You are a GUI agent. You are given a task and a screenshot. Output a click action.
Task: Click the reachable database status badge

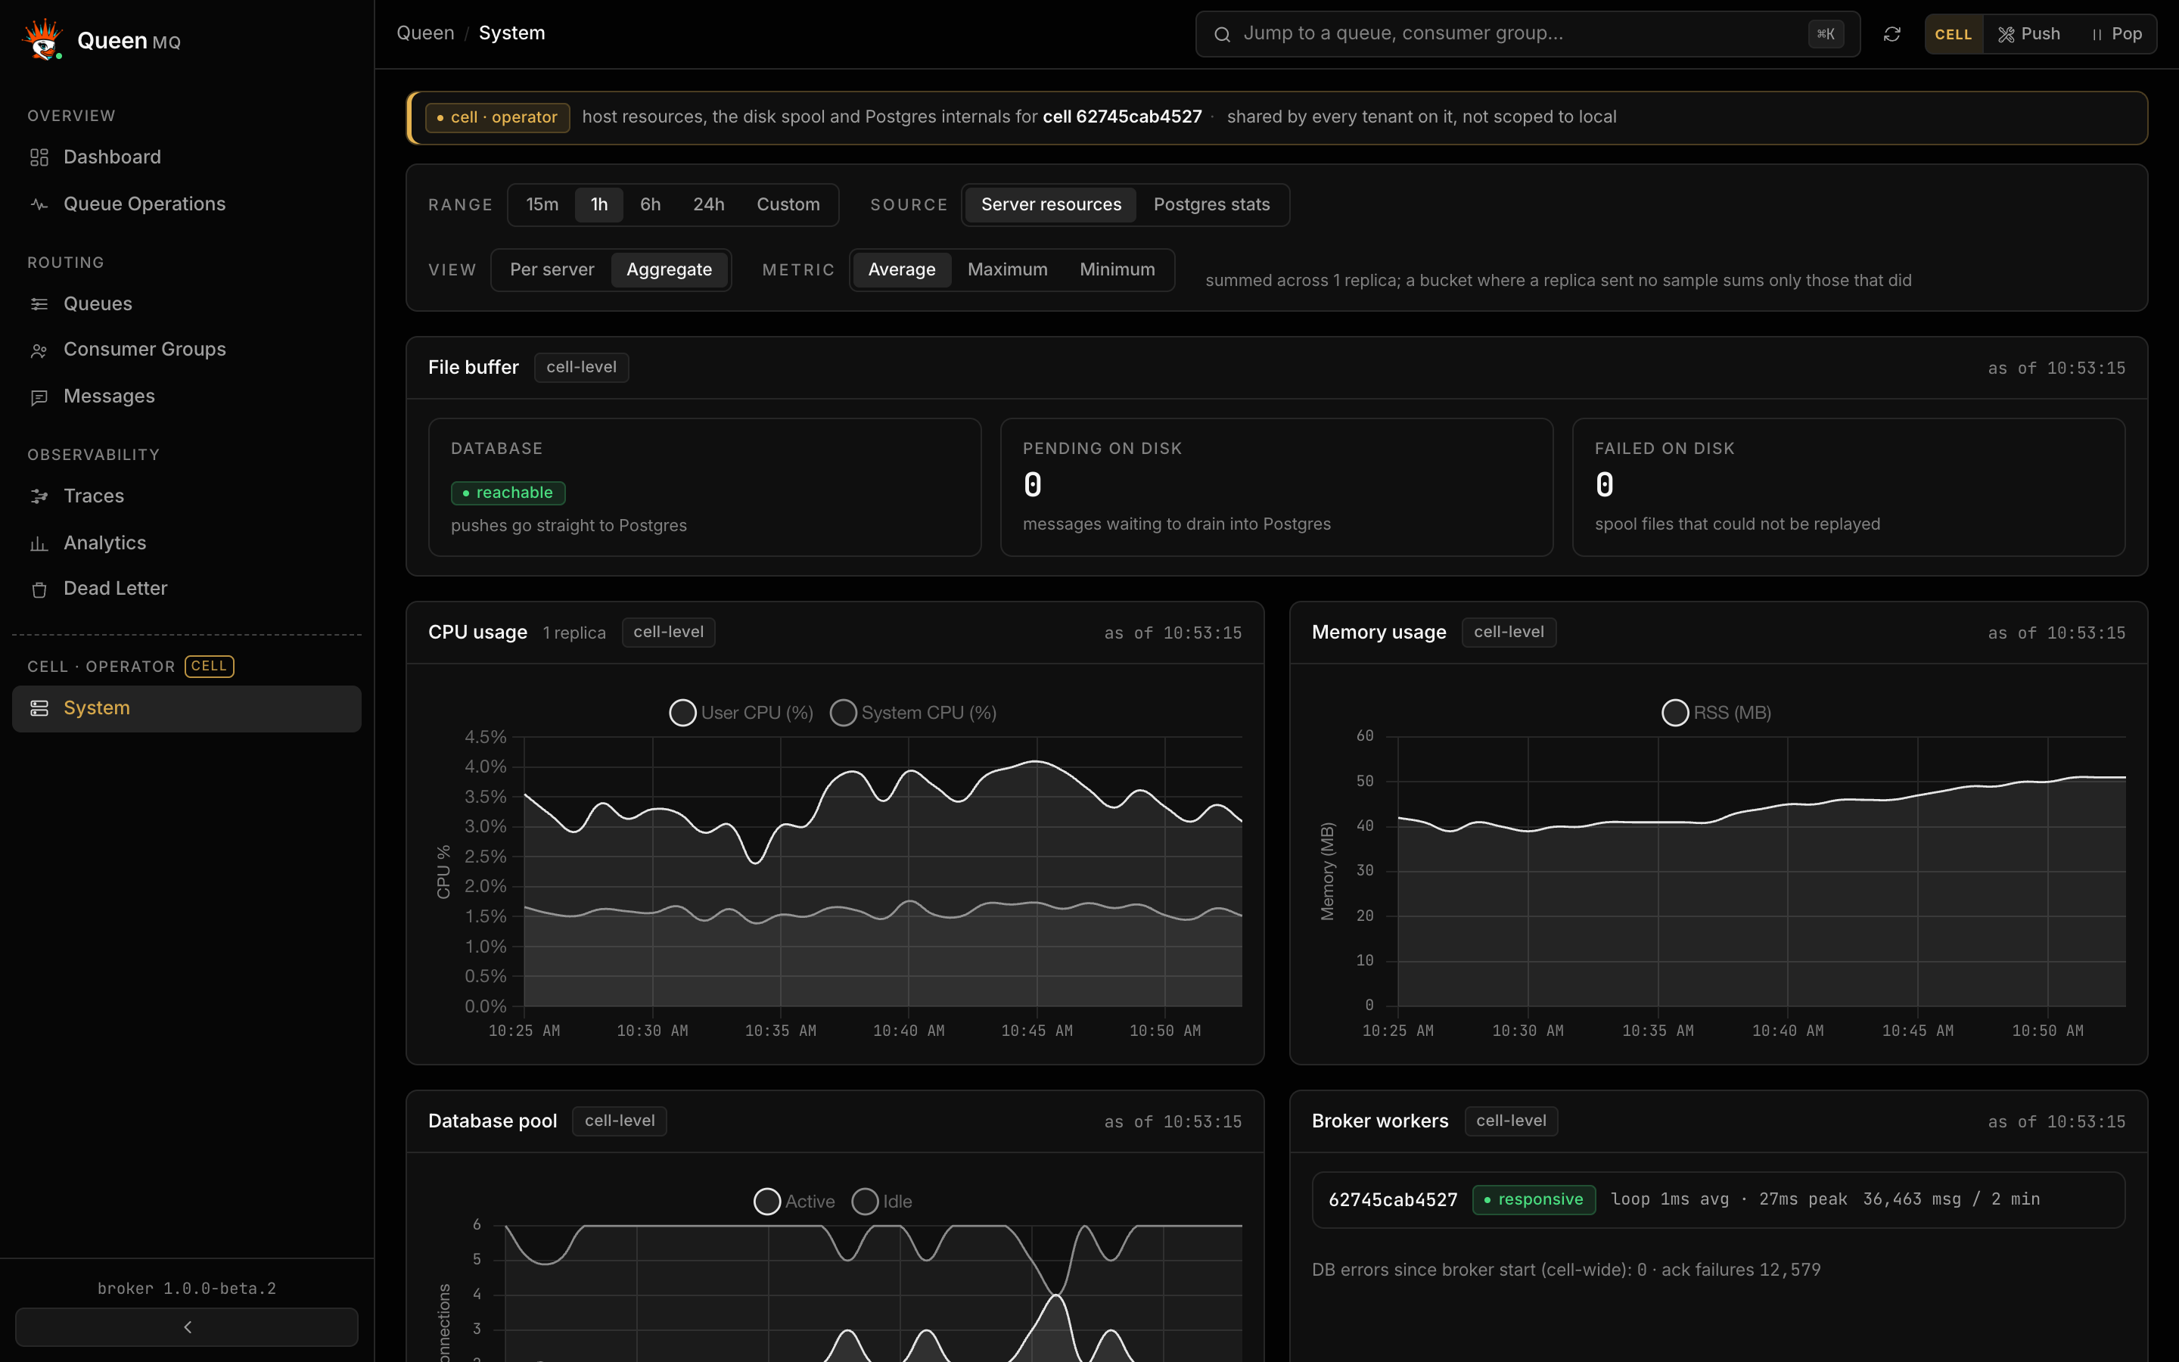point(508,493)
